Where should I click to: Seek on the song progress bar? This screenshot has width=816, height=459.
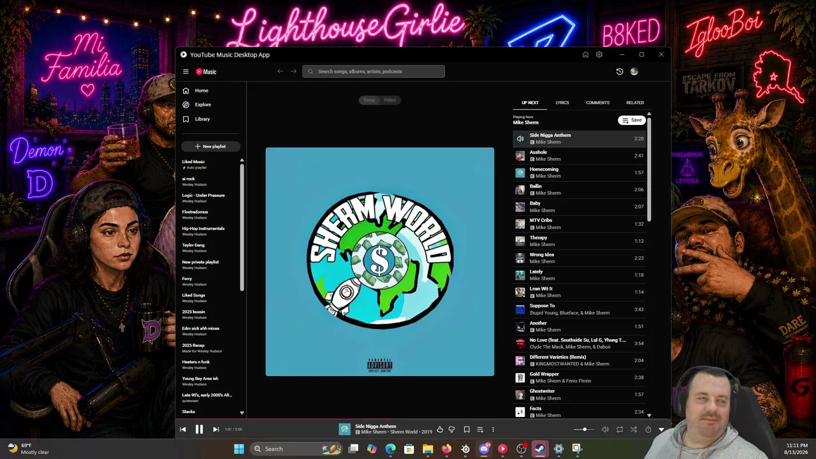click(x=423, y=420)
